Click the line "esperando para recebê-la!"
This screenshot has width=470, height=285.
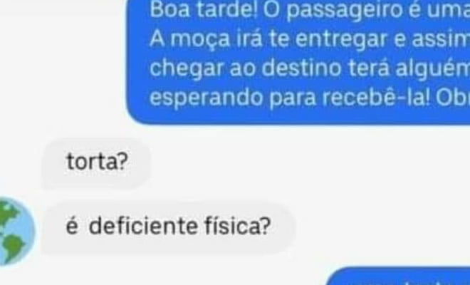pyautogui.click(x=310, y=98)
